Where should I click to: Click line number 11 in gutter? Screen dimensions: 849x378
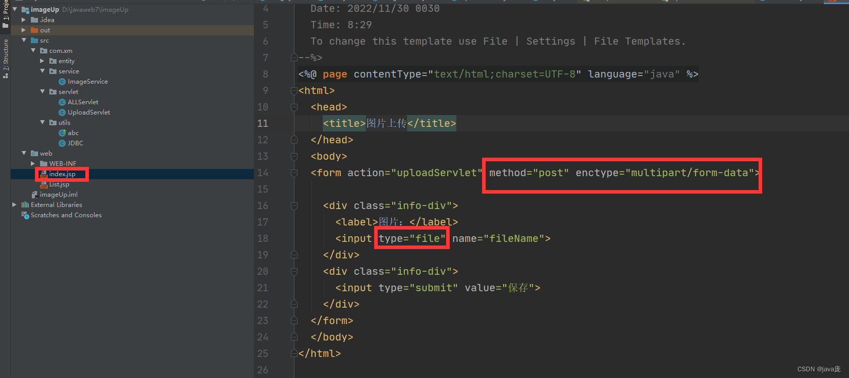click(263, 123)
